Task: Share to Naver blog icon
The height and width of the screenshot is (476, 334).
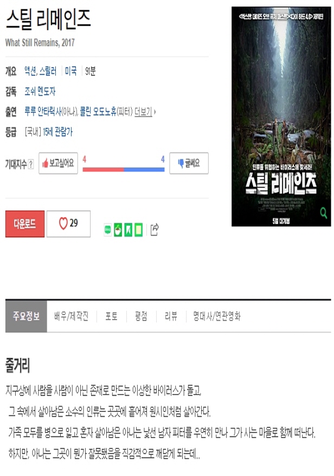Action: click(108, 230)
